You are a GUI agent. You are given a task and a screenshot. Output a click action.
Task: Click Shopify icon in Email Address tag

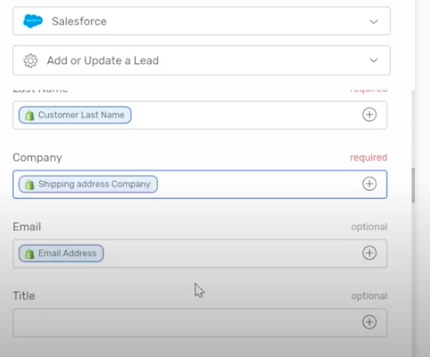pyautogui.click(x=29, y=254)
